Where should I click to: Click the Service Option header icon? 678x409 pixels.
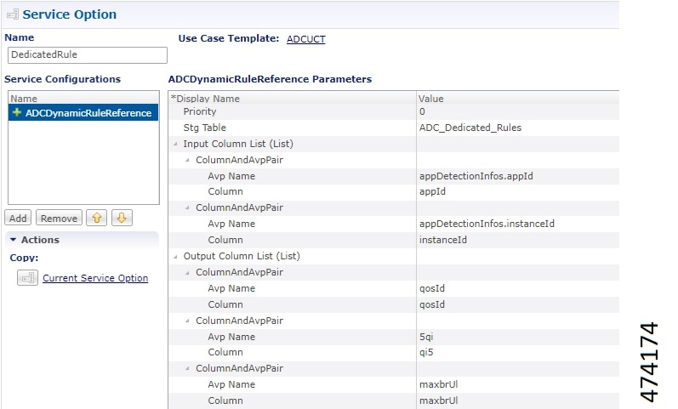12,14
